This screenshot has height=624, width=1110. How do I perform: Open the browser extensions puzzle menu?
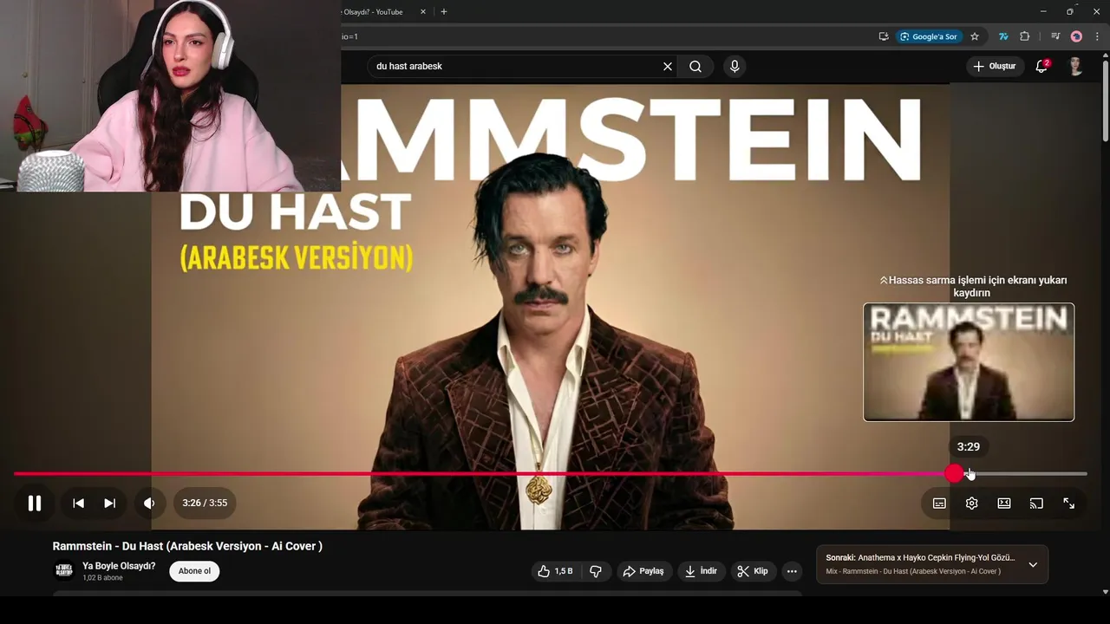coord(1025,36)
